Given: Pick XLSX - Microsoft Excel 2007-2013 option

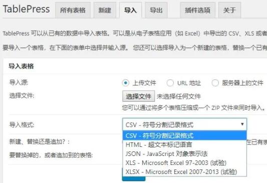Looking at the screenshot, I should pyautogui.click(x=184, y=172).
